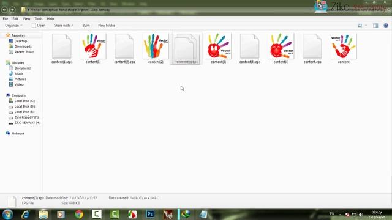Show hidden tray icons arrow
The image size is (392, 220).
[x=340, y=215]
